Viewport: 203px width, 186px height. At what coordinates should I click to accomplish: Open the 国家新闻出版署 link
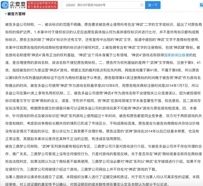[x=177, y=55]
